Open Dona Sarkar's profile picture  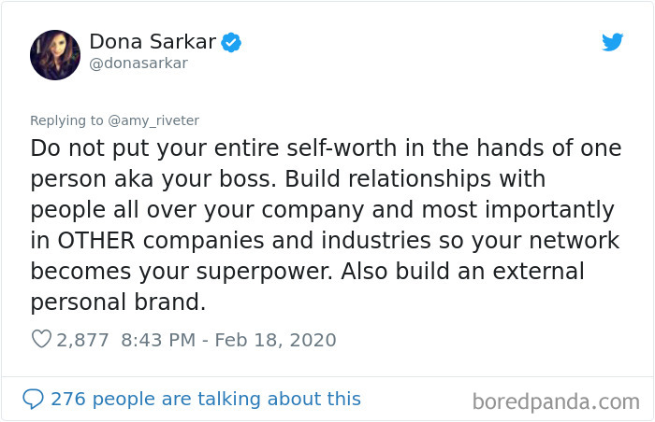(55, 55)
